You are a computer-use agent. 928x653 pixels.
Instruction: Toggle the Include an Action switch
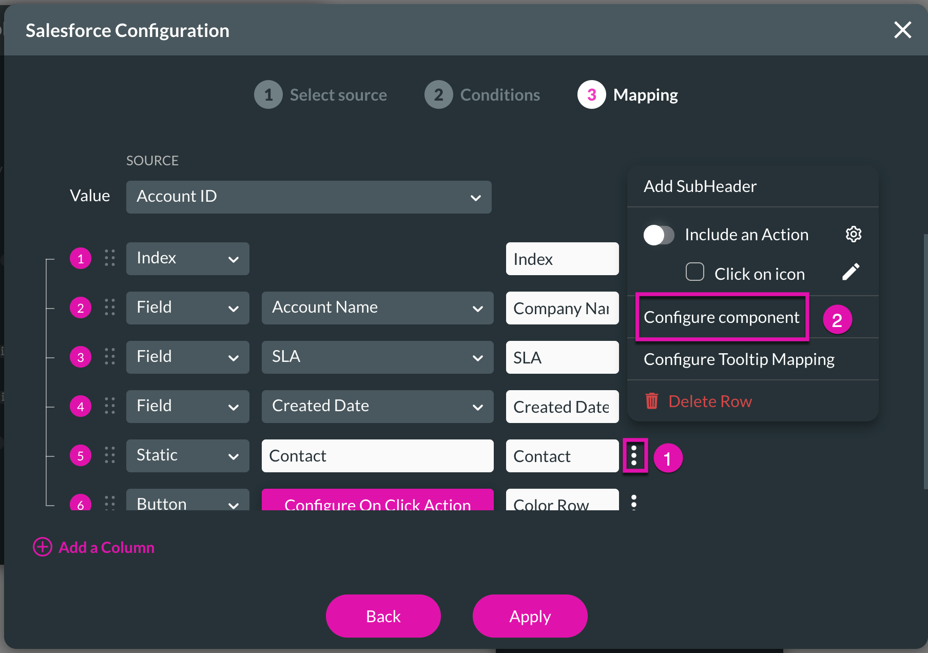(x=659, y=235)
